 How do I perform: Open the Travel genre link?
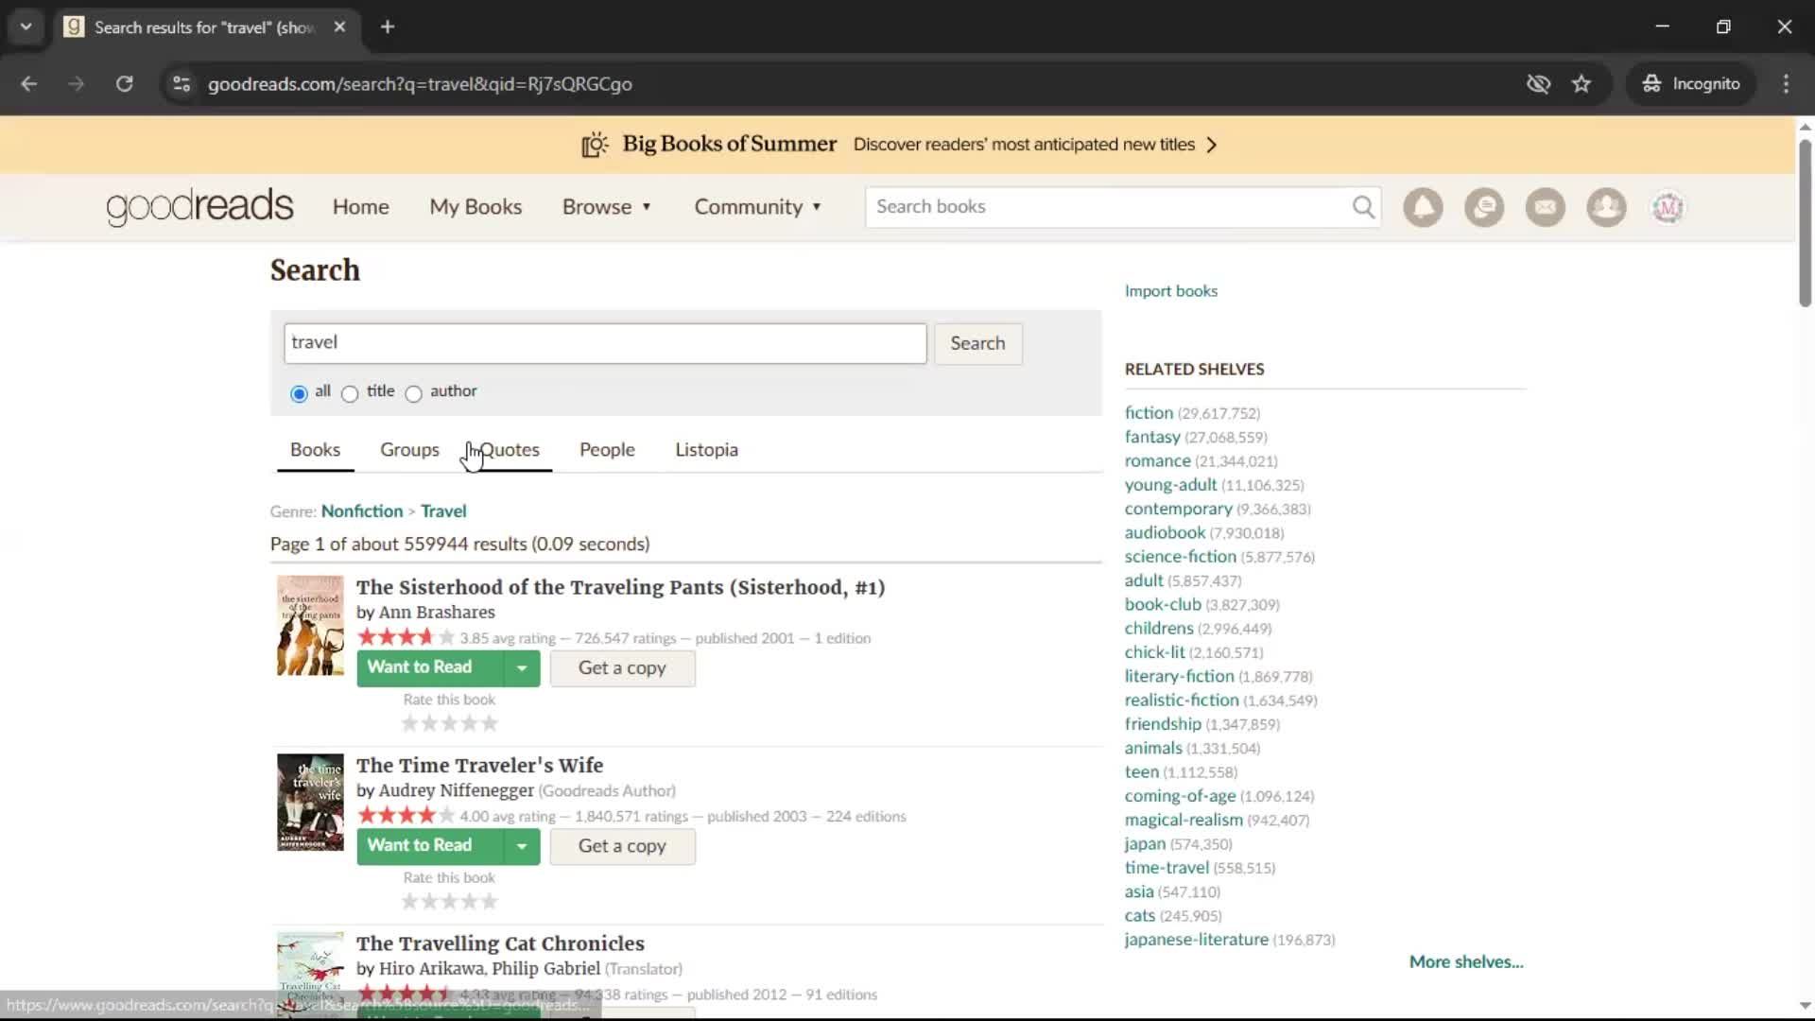443,511
